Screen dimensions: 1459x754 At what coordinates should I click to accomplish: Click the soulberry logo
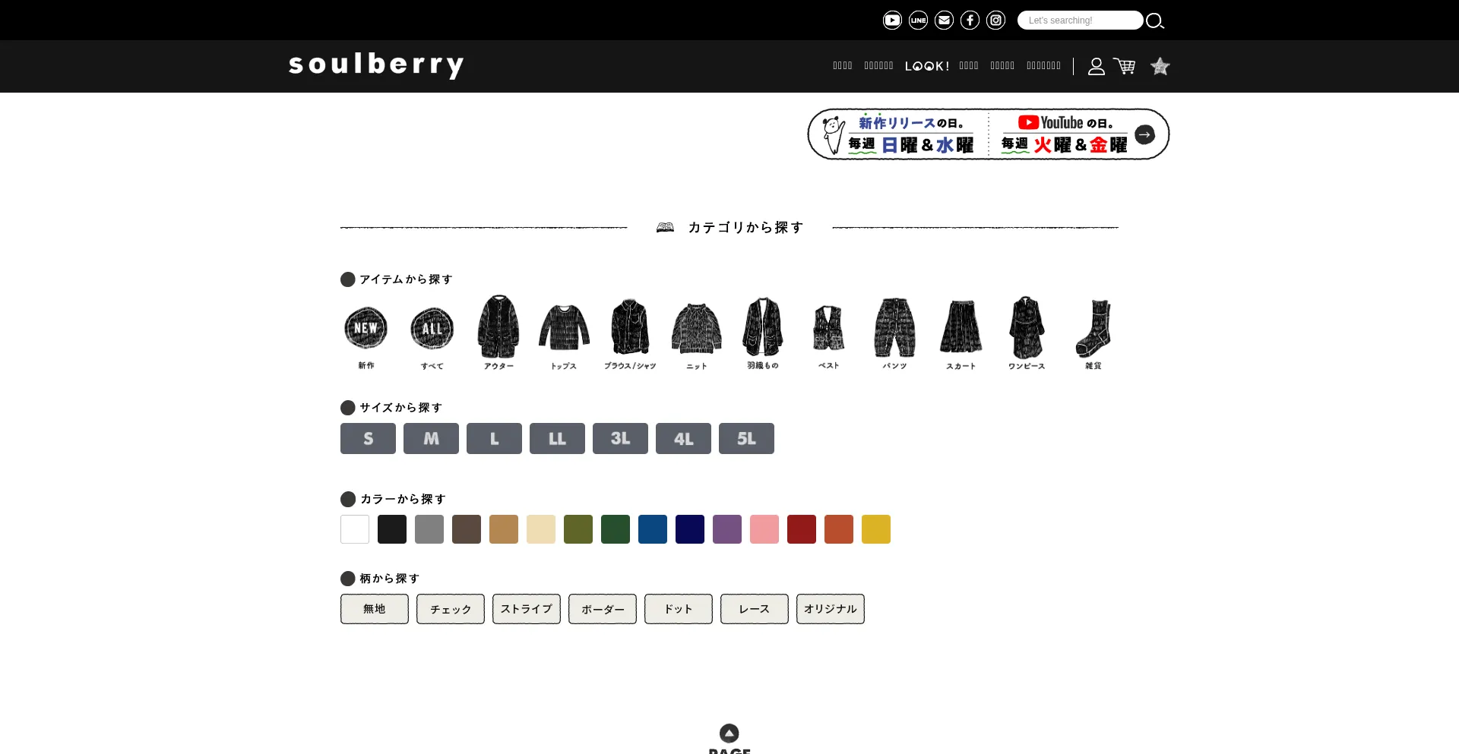tap(376, 65)
